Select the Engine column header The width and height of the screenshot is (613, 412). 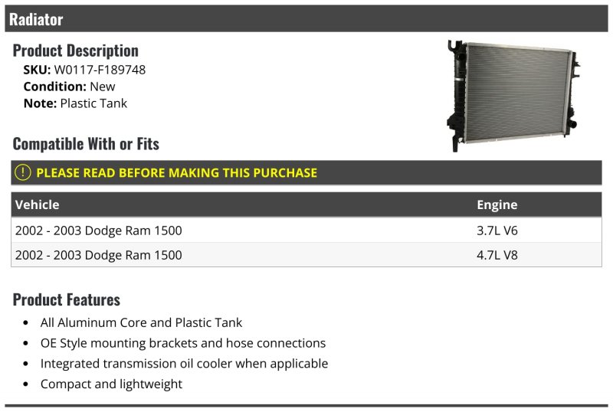tap(497, 204)
